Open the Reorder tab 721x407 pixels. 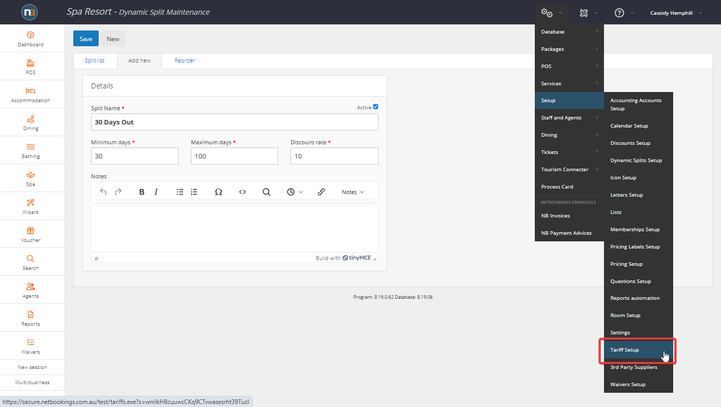click(x=185, y=60)
